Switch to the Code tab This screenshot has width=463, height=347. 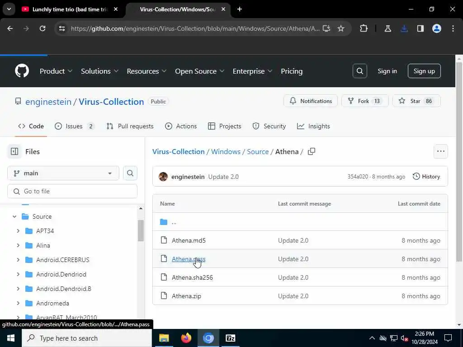tap(31, 126)
